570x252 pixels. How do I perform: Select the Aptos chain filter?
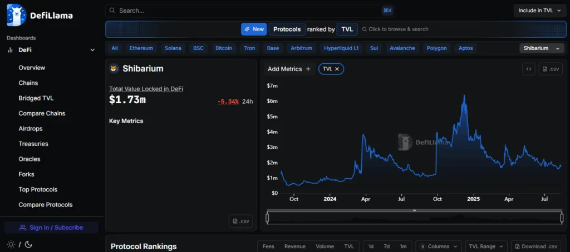[466, 48]
